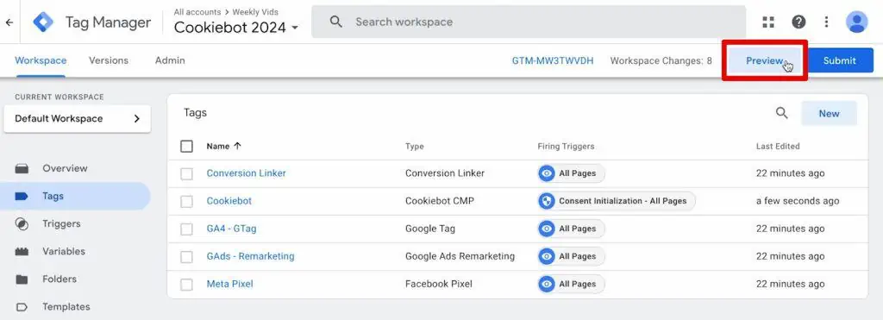The image size is (883, 320).
Task: Click the Firing Triggers column header
Action: coord(566,147)
